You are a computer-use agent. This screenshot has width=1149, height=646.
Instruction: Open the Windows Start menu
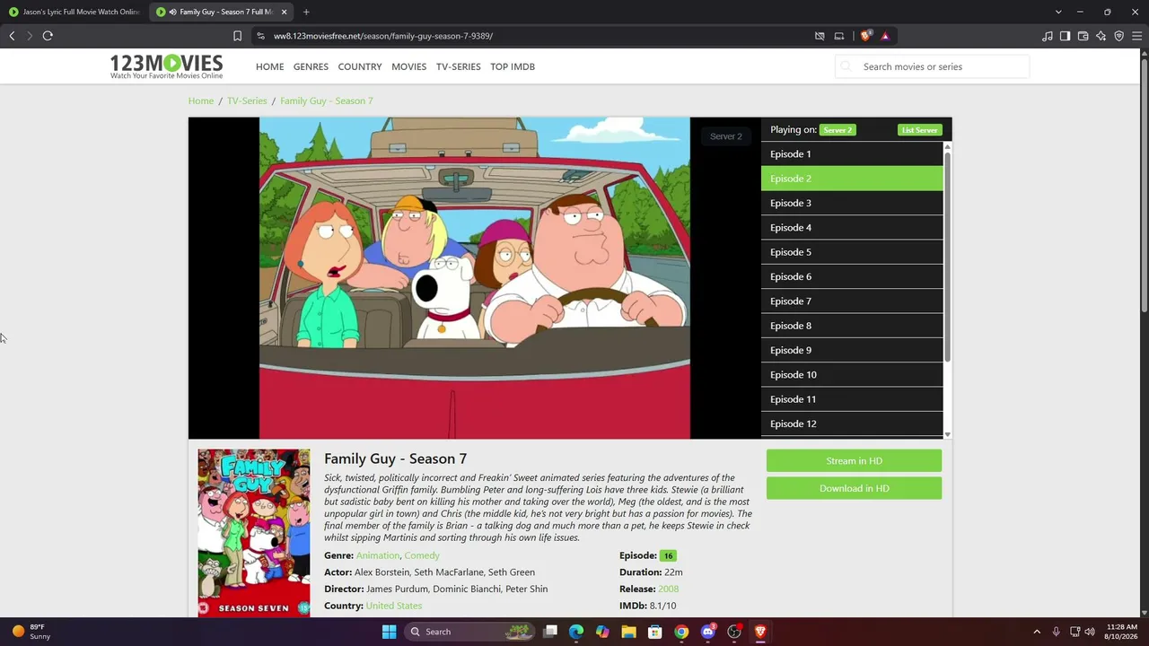[x=389, y=632]
